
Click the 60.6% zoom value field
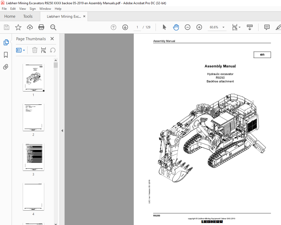pos(214,27)
